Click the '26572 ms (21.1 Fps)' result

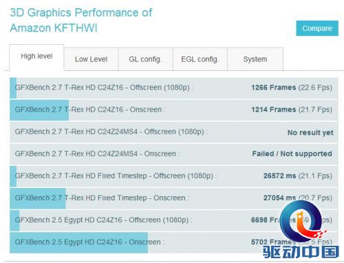pyautogui.click(x=298, y=176)
